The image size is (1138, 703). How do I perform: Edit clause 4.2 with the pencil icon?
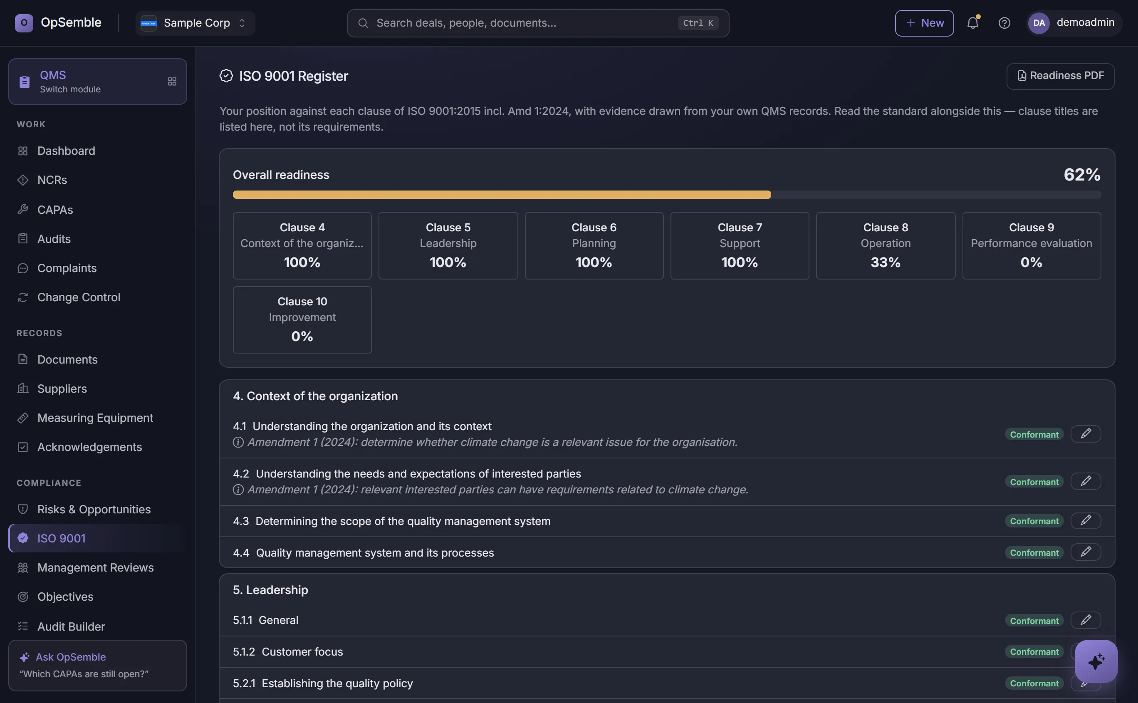click(x=1086, y=481)
